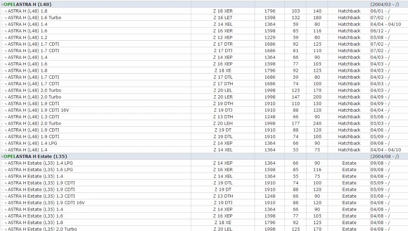The height and width of the screenshot is (231, 408).
Task: Click the 06/01 - / date cell
Action: tap(380, 11)
